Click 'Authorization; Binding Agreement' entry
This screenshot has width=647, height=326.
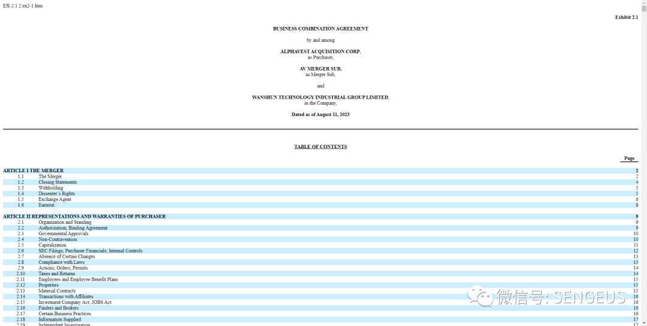73,228
